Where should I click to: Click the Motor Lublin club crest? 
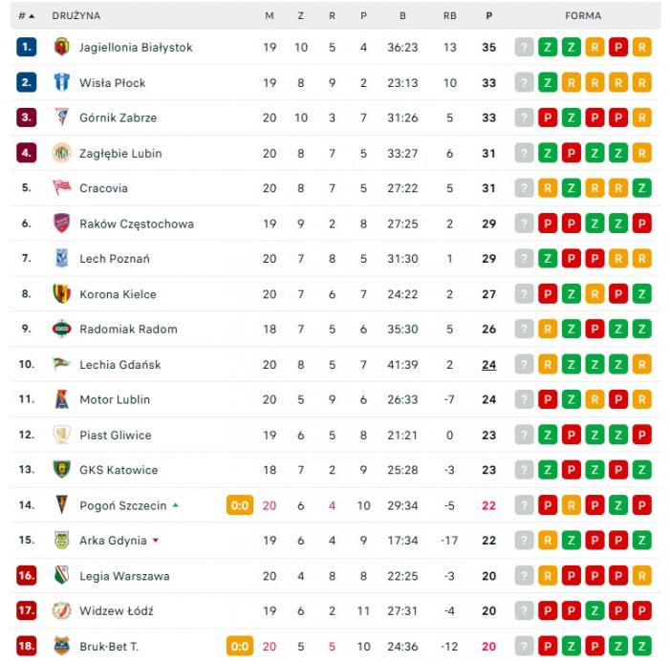(x=62, y=399)
